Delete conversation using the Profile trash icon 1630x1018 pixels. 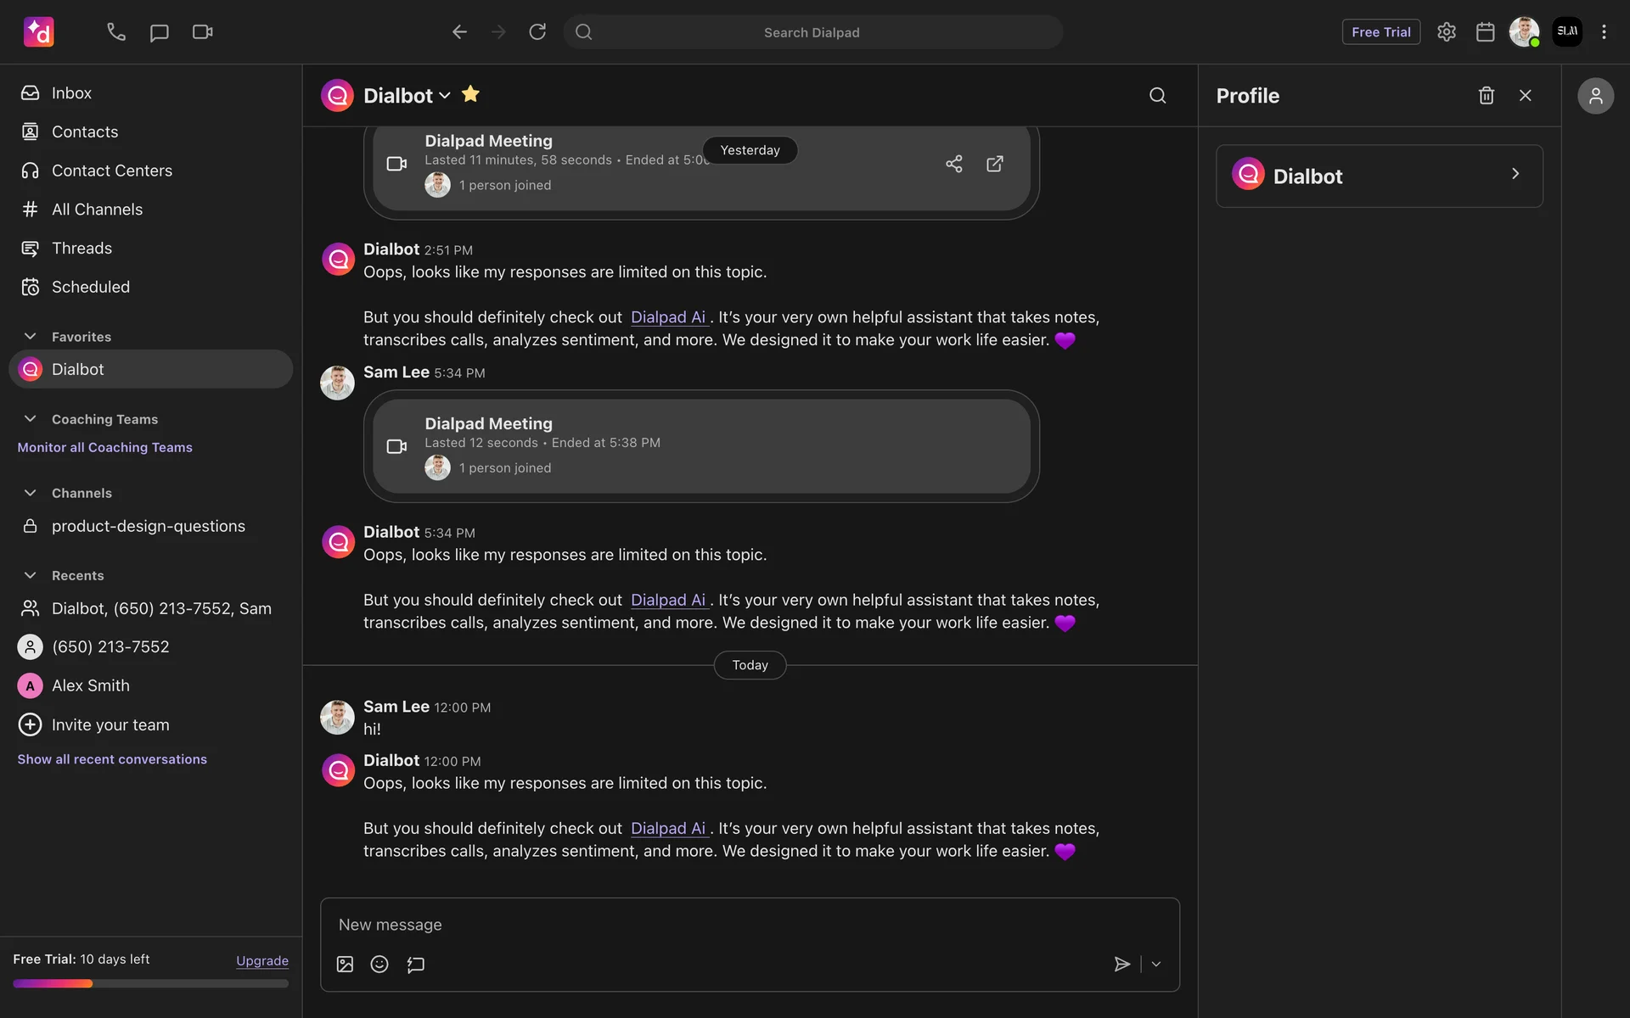(x=1486, y=96)
